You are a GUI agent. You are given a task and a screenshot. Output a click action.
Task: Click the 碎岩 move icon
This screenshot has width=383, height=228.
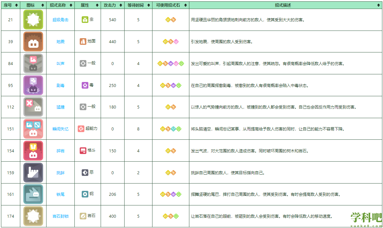[x=33, y=151]
